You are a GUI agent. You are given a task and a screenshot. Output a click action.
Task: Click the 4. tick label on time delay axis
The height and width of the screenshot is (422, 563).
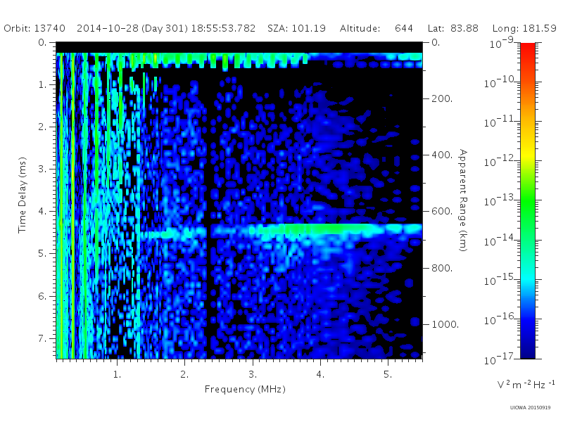pyautogui.click(x=42, y=212)
